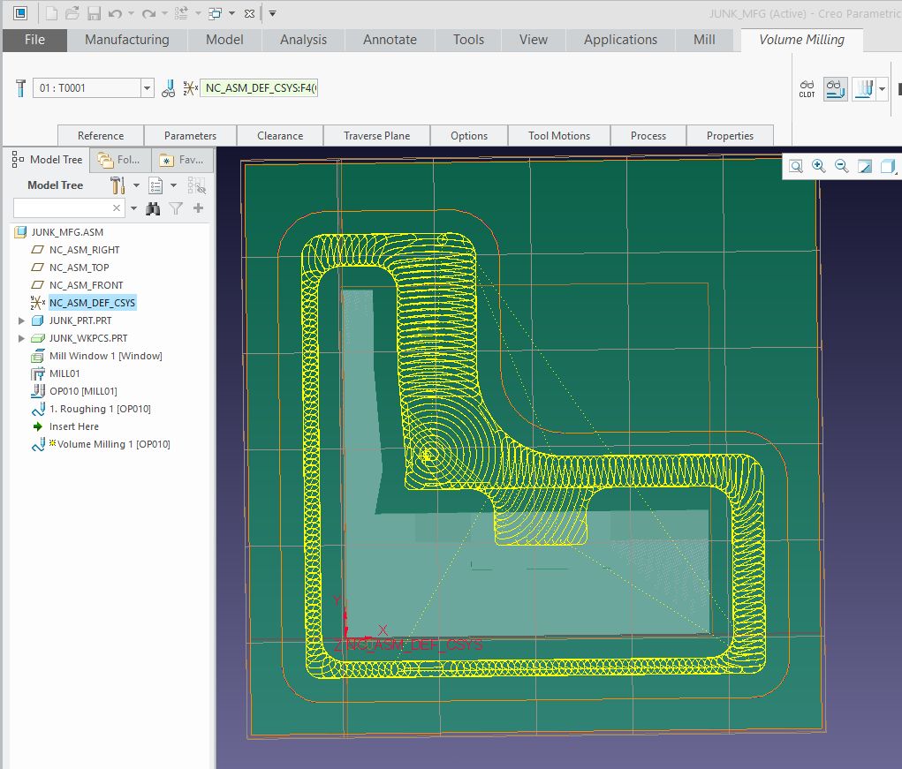Open Saved Orientations cube icon
The image size is (902, 769).
[x=886, y=166]
